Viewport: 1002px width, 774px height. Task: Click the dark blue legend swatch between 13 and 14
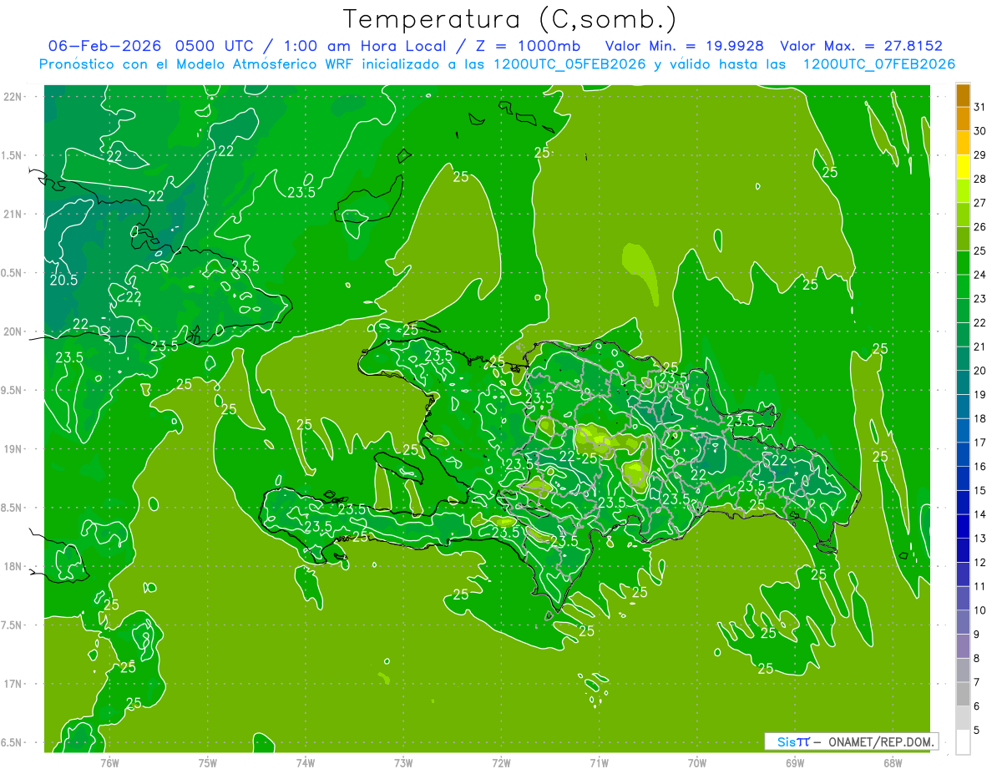click(x=963, y=527)
